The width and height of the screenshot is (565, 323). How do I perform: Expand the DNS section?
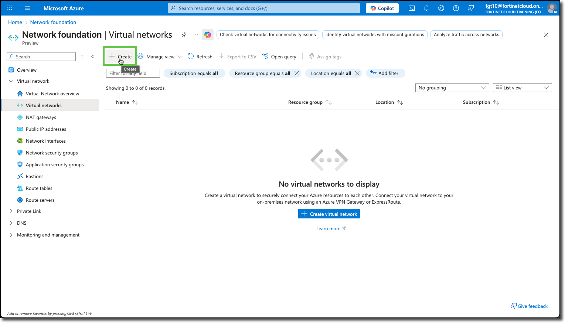tap(21, 223)
